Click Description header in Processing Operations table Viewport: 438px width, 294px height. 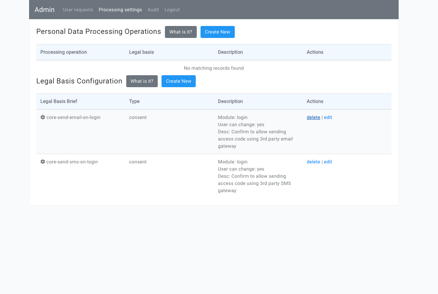click(258, 52)
